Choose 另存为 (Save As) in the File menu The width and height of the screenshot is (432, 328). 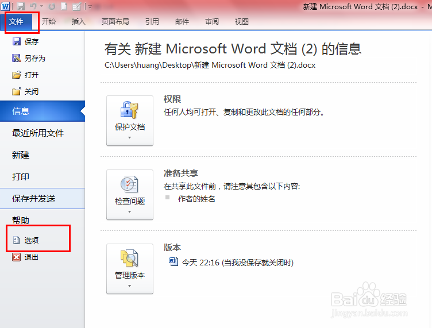pyautogui.click(x=34, y=59)
